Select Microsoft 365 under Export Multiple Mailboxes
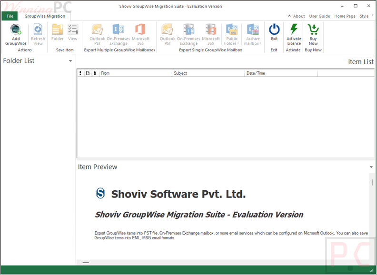The image size is (377, 275). point(140,34)
